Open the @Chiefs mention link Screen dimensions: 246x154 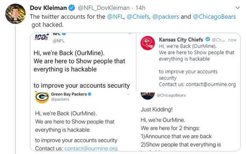click(138, 17)
